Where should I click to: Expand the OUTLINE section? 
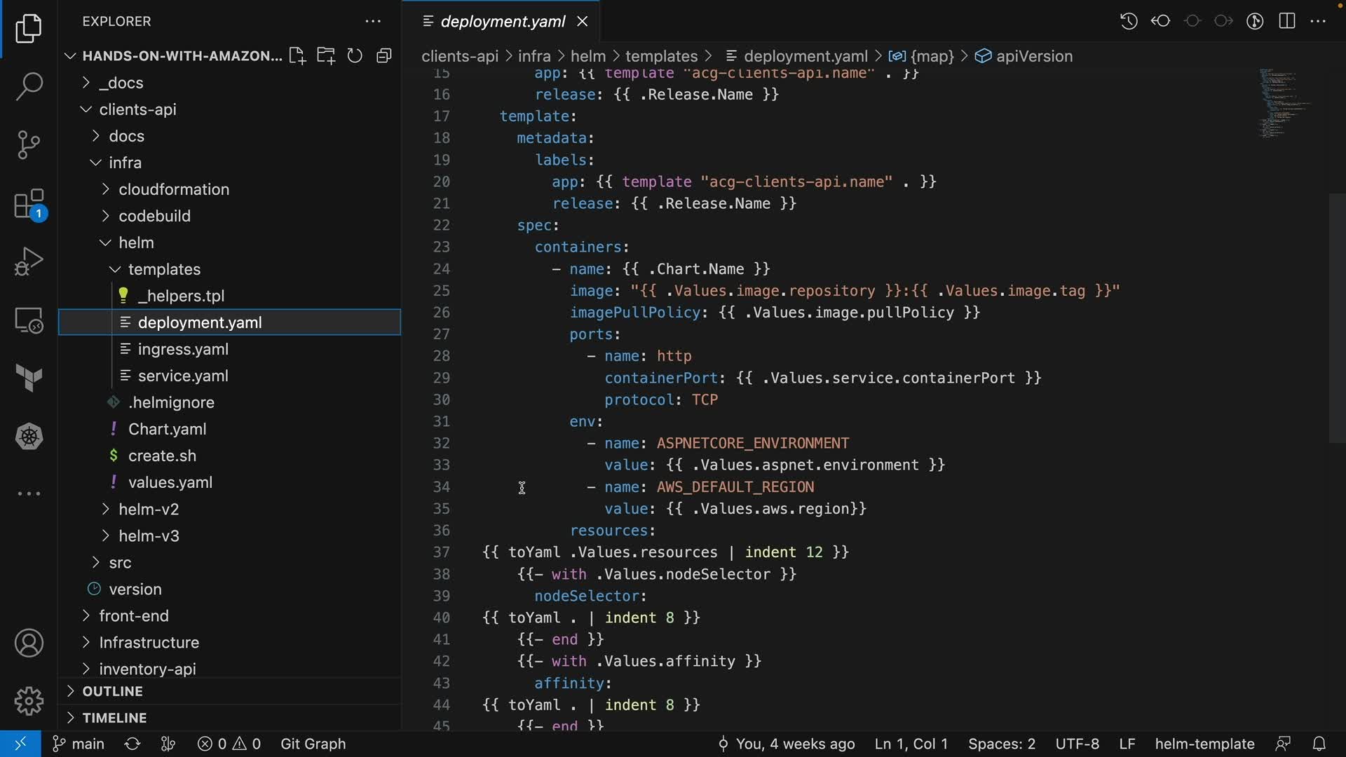click(112, 691)
